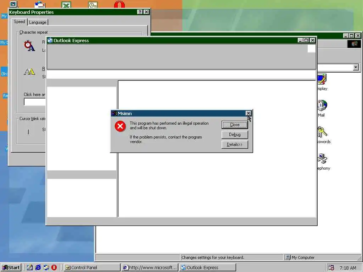Click Close in the Msimn error dialog
The width and height of the screenshot is (363, 272).
(235, 125)
